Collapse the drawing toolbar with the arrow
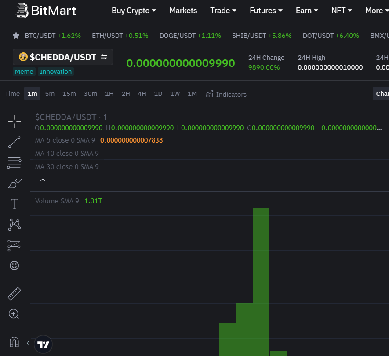The width and height of the screenshot is (389, 356). tap(28, 343)
